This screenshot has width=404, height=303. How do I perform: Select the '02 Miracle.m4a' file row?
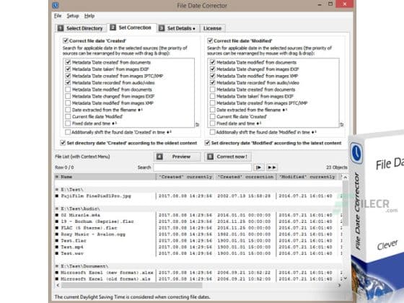pos(198,215)
